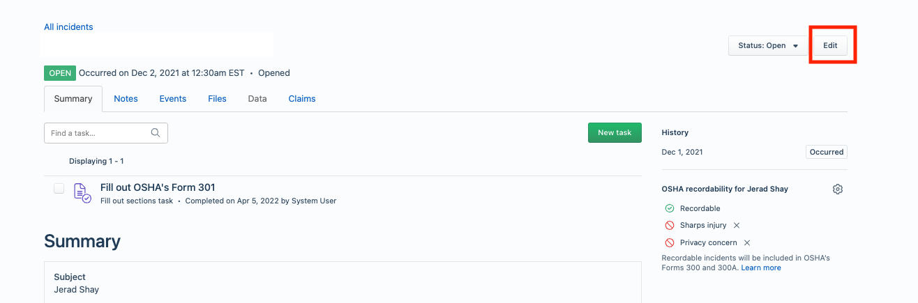Click the Sharps injury prohibited icon
Image resolution: width=918 pixels, height=303 pixels.
click(669, 226)
